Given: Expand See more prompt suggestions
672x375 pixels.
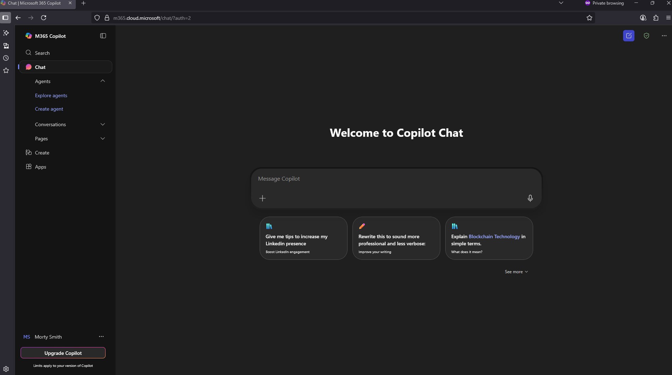Looking at the screenshot, I should point(516,272).
